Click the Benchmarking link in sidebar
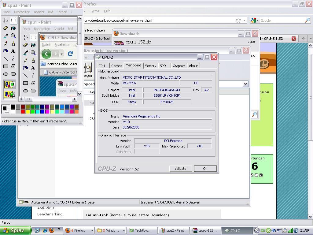Viewport: 313px width, 235px height. [x=50, y=214]
